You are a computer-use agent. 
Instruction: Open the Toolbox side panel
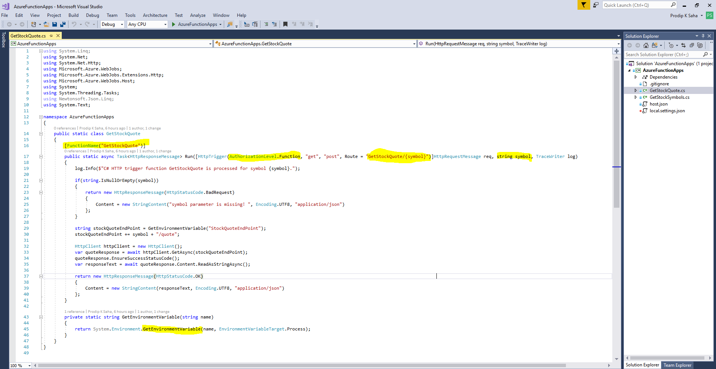[x=3, y=40]
